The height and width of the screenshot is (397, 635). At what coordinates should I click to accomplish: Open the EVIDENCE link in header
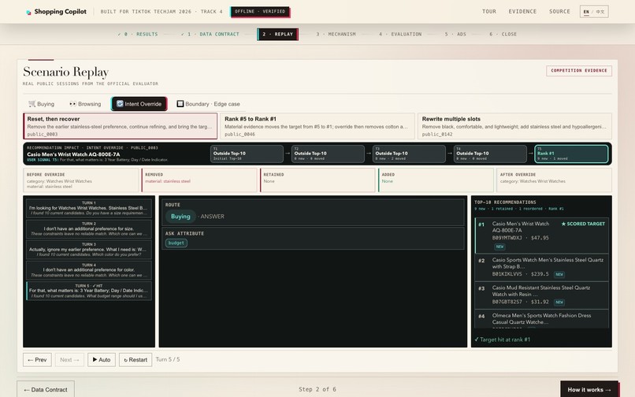[522, 11]
